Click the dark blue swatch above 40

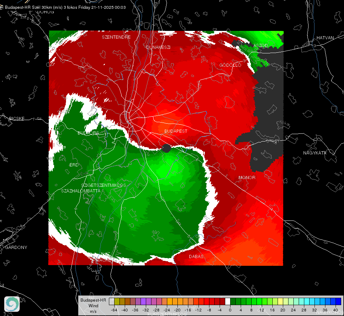pyautogui.click(x=338, y=302)
